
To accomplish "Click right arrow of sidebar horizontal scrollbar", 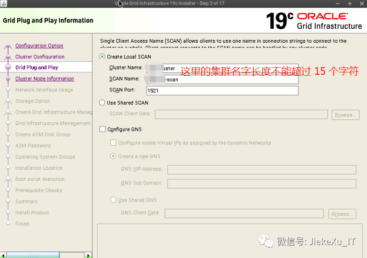I will point(88,255).
